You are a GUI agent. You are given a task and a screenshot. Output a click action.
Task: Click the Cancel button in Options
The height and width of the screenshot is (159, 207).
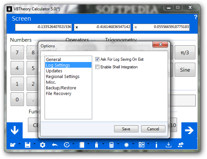153,129
